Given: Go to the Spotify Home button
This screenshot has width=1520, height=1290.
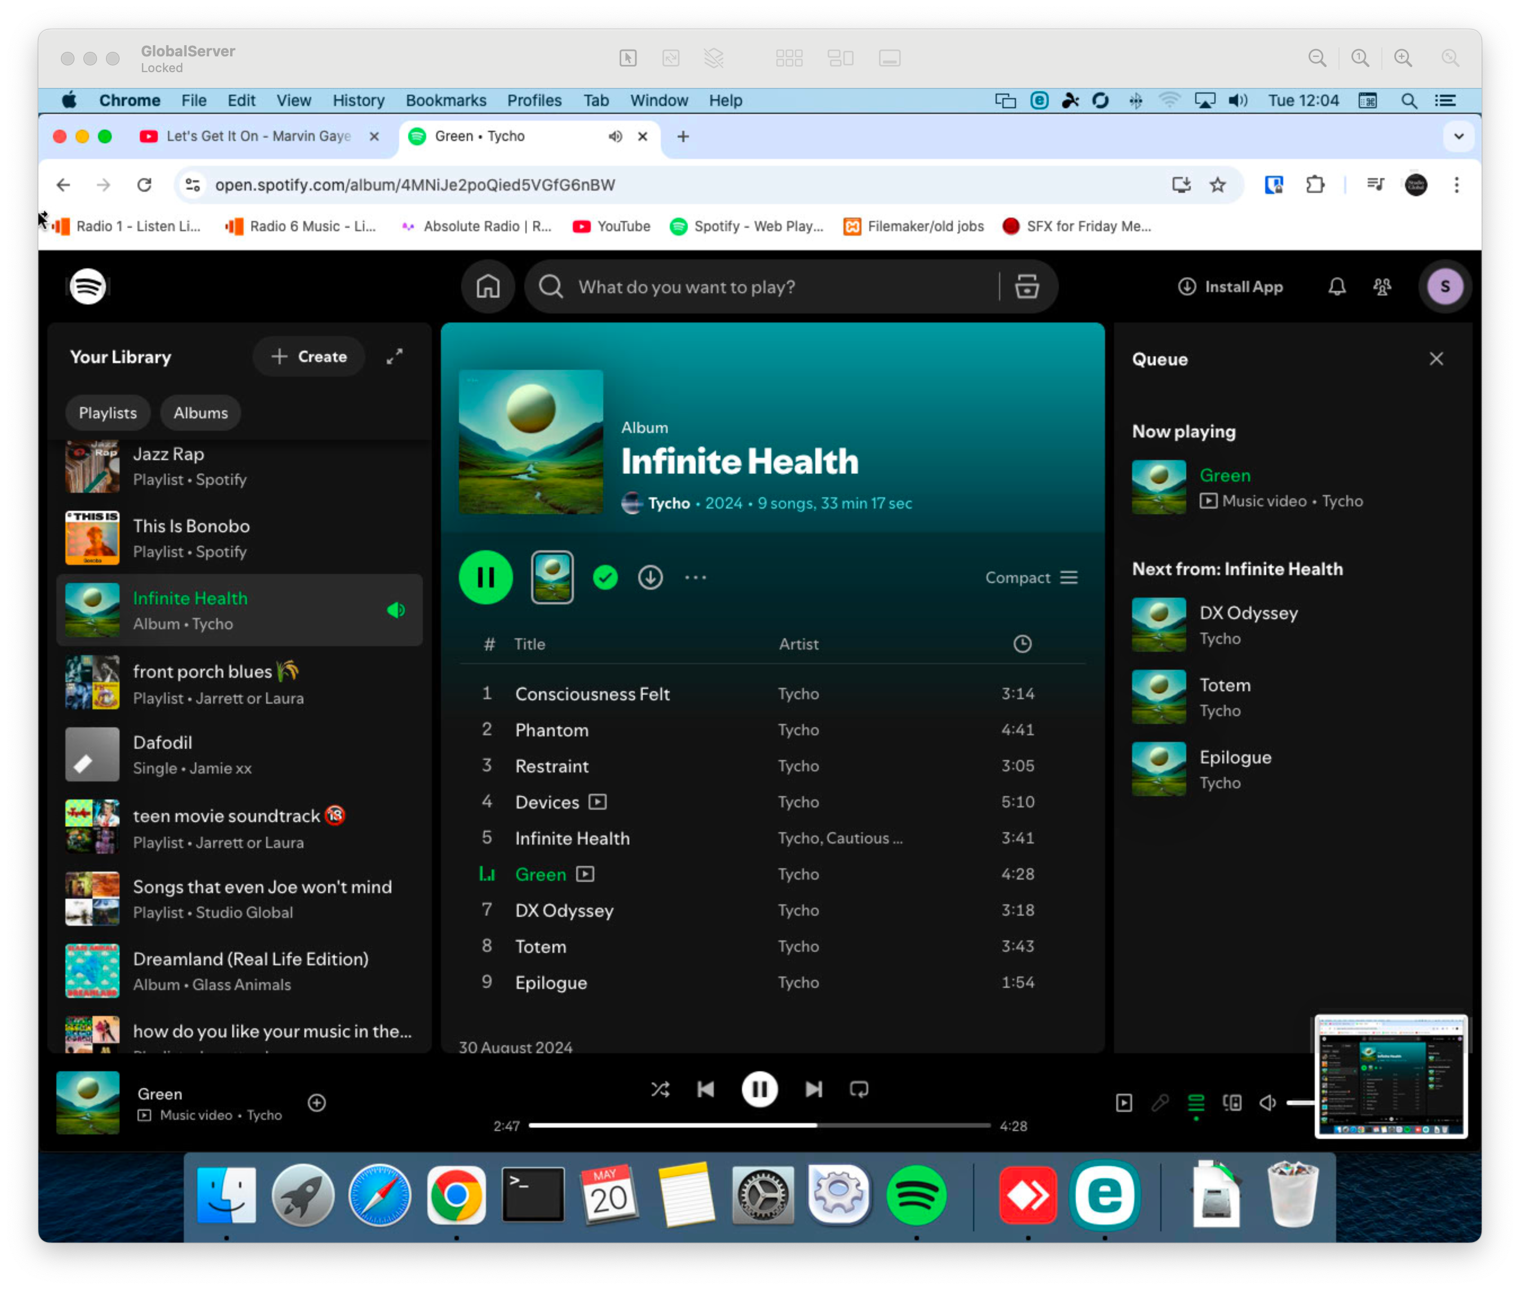Looking at the screenshot, I should [x=488, y=286].
